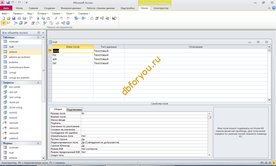The height and width of the screenshot is (166, 276).
Task: Click the Режим IME value Нет контроля
Action: coord(144,149)
